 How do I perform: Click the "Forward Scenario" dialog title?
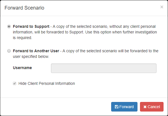click(24, 8)
